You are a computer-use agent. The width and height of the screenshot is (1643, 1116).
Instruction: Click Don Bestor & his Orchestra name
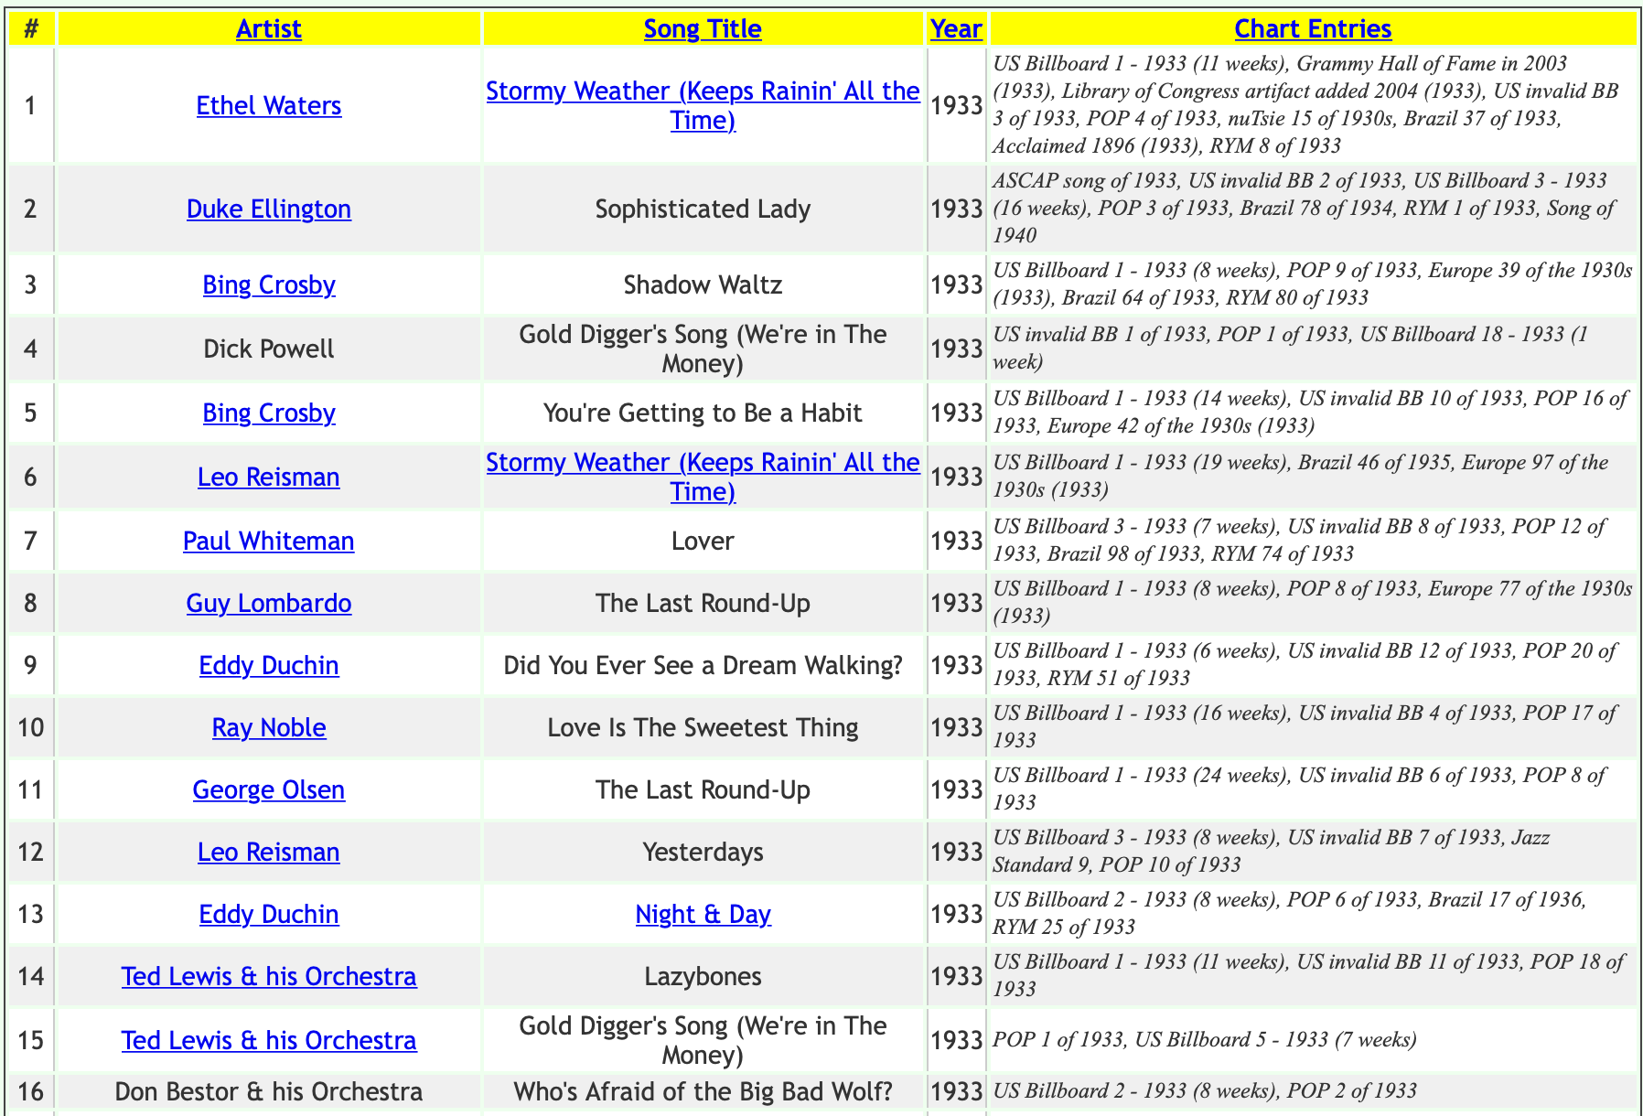coord(269,1091)
